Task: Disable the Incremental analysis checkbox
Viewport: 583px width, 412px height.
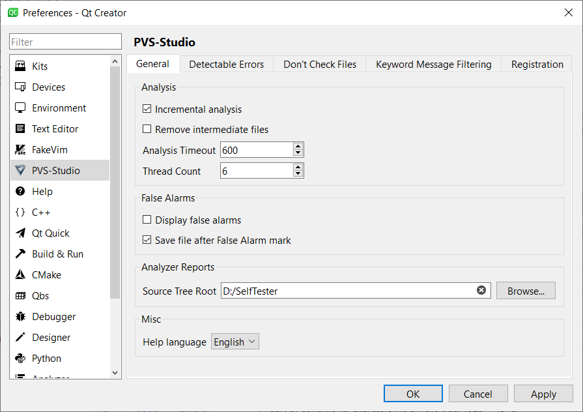Action: click(147, 110)
